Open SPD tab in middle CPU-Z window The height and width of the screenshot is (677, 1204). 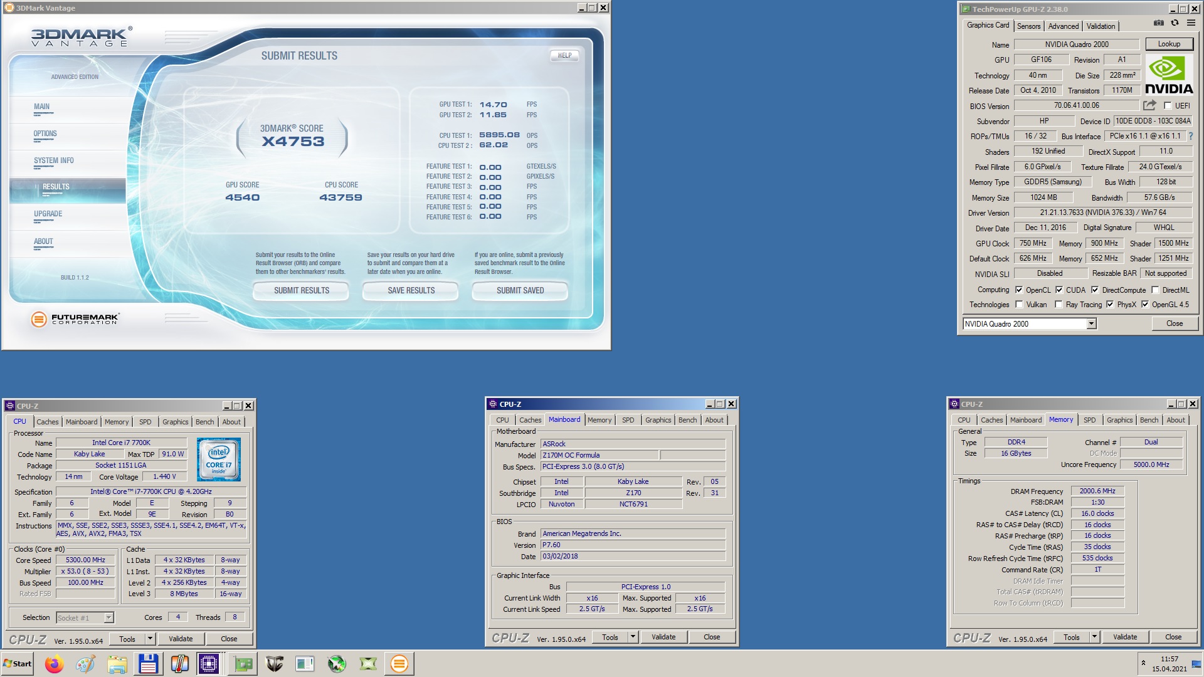click(x=628, y=420)
